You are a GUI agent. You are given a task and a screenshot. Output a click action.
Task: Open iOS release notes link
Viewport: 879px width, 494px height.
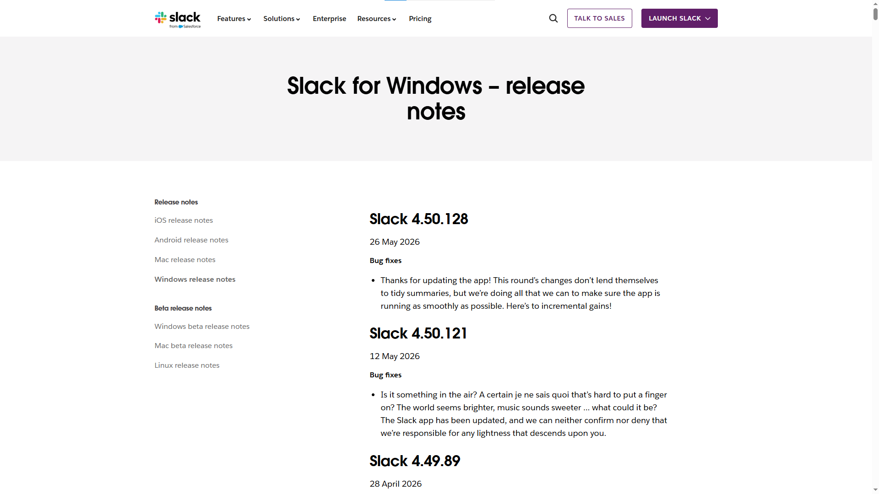pyautogui.click(x=184, y=220)
